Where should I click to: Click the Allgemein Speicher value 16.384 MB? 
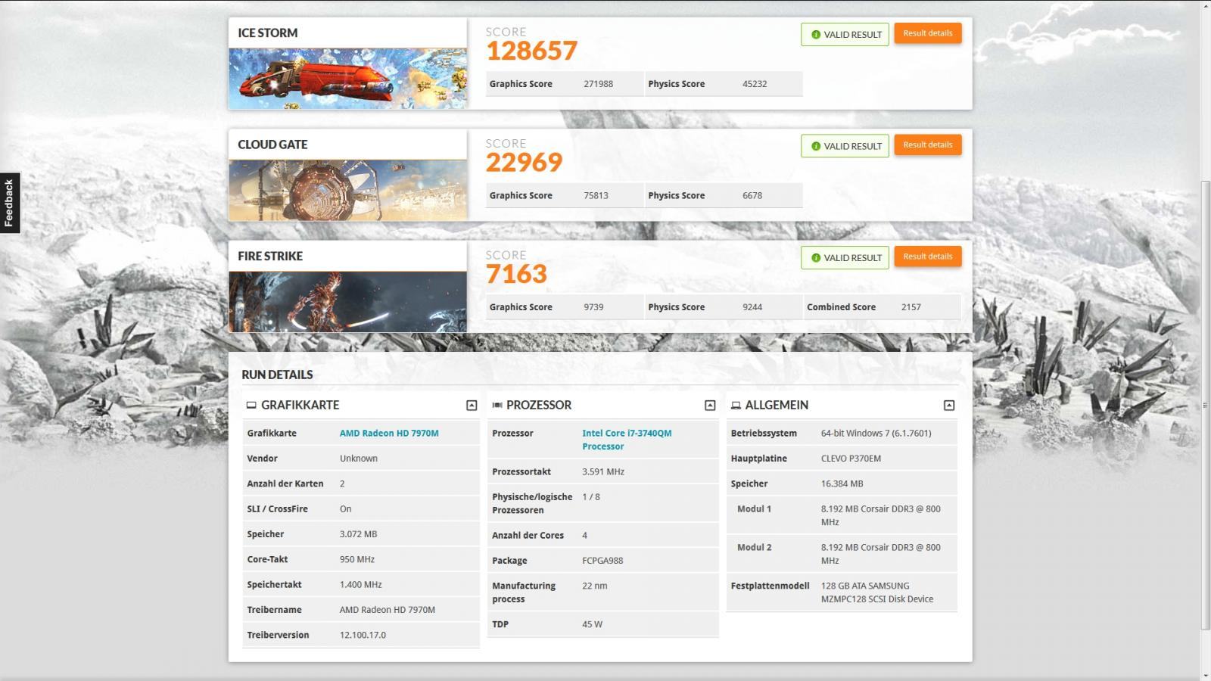click(842, 484)
